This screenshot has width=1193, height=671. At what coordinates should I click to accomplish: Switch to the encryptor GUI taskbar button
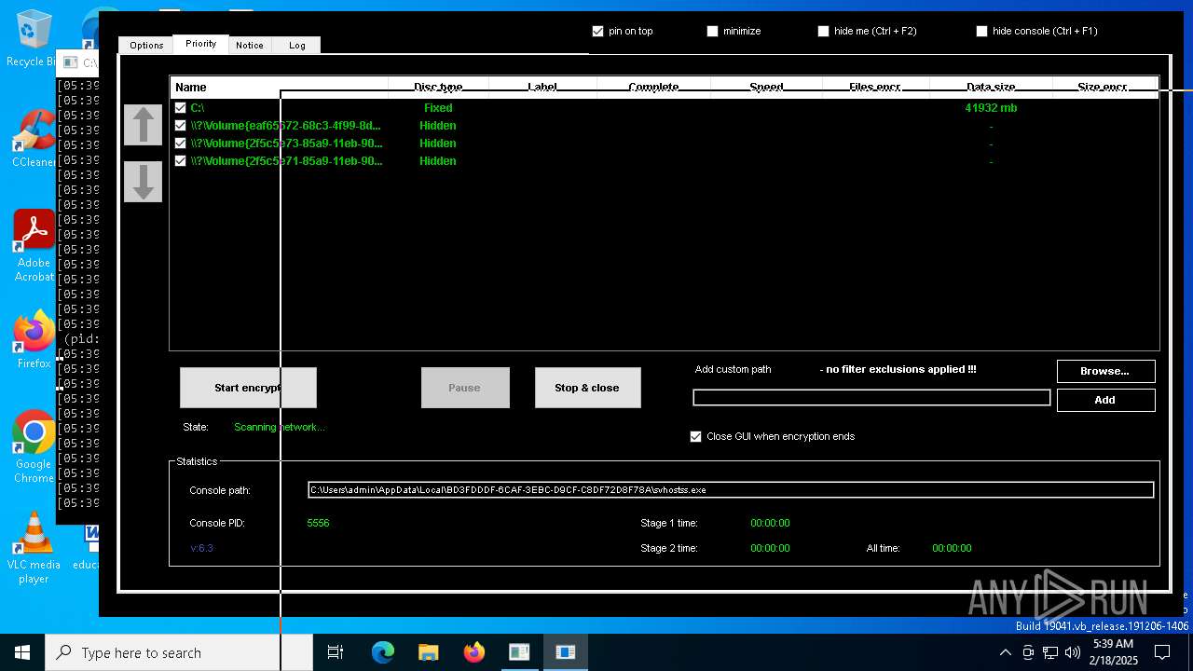pos(565,652)
